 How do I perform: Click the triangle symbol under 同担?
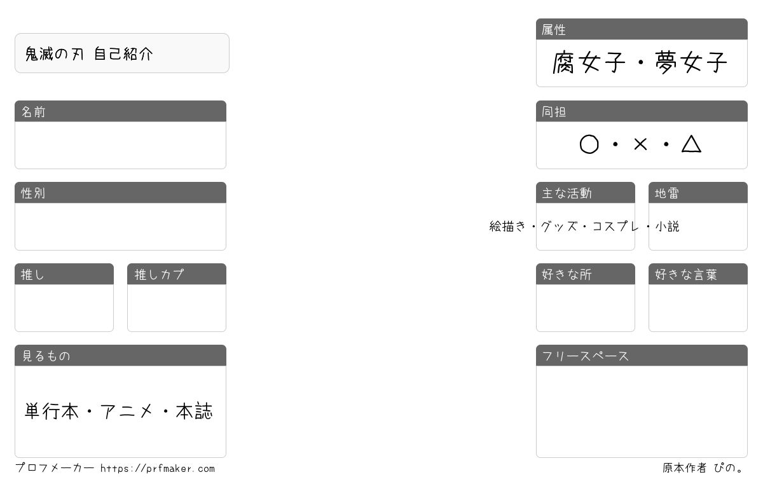click(x=691, y=144)
